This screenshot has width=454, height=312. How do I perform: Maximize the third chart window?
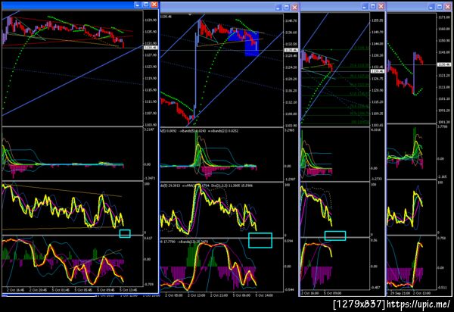click(x=373, y=6)
